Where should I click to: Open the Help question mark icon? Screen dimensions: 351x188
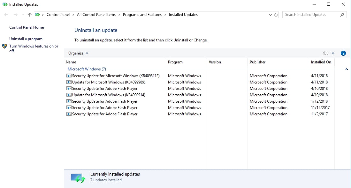(343, 53)
